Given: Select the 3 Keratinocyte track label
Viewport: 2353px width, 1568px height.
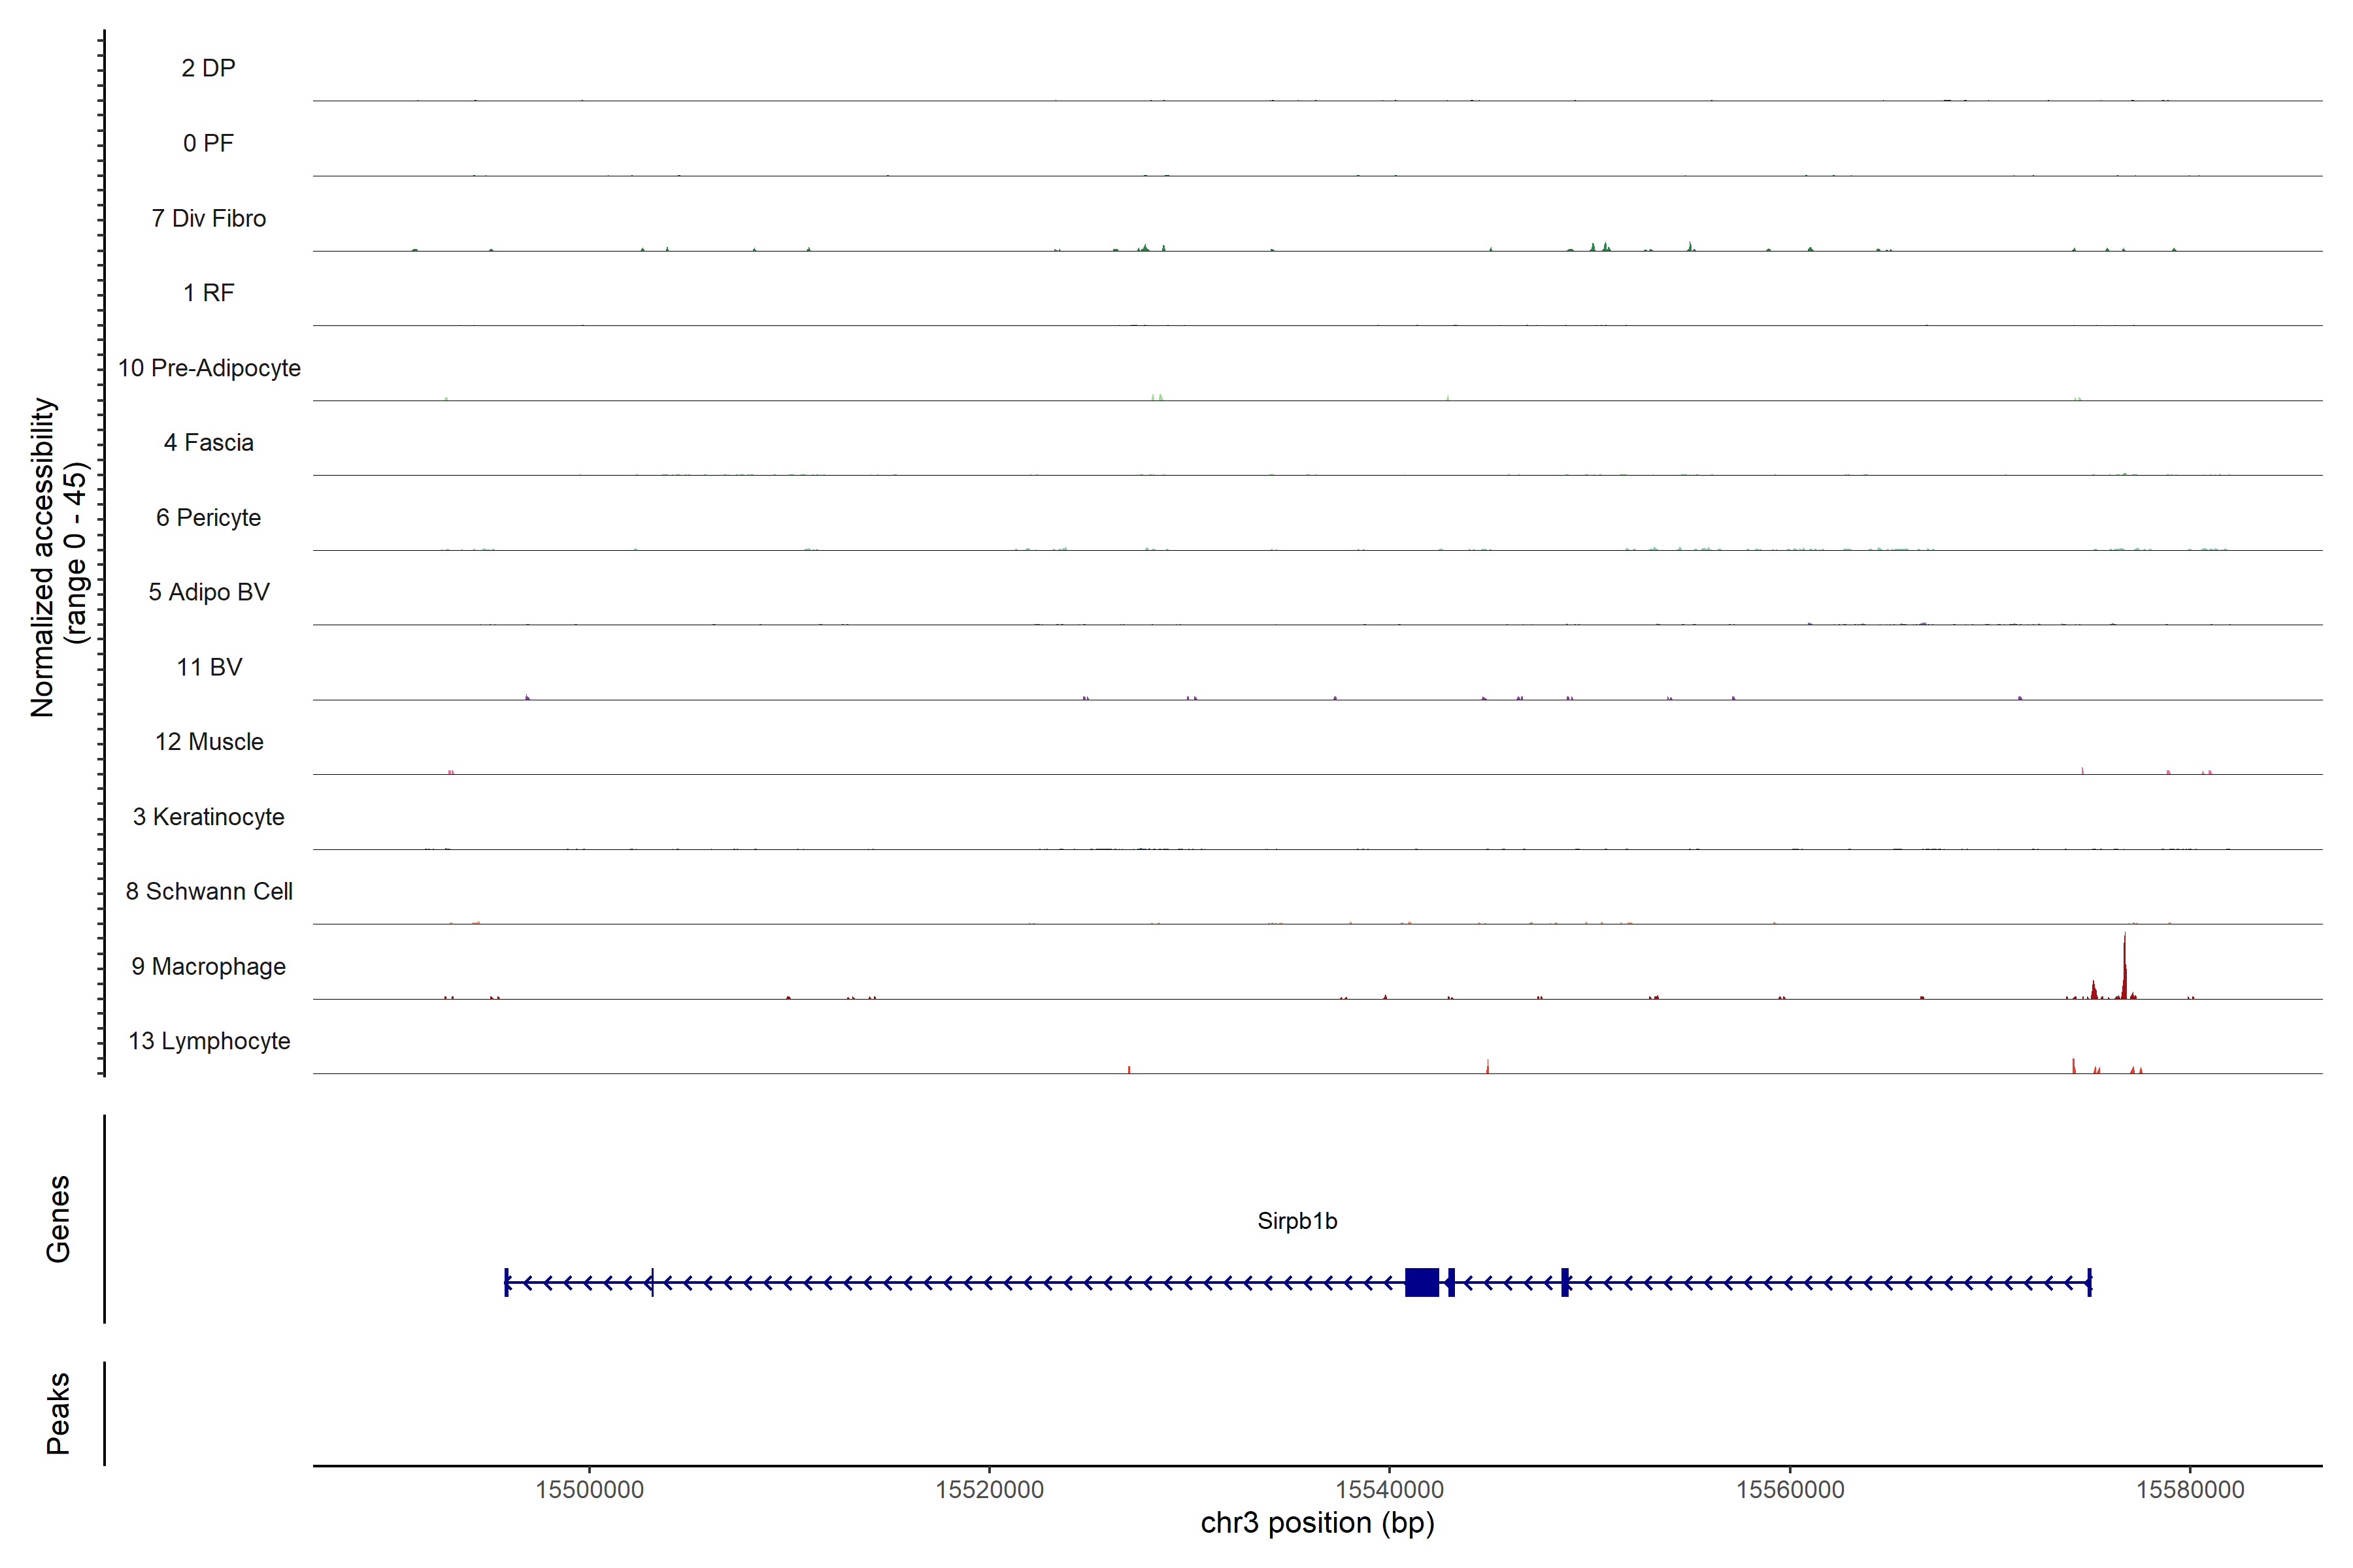Looking at the screenshot, I should [x=208, y=817].
